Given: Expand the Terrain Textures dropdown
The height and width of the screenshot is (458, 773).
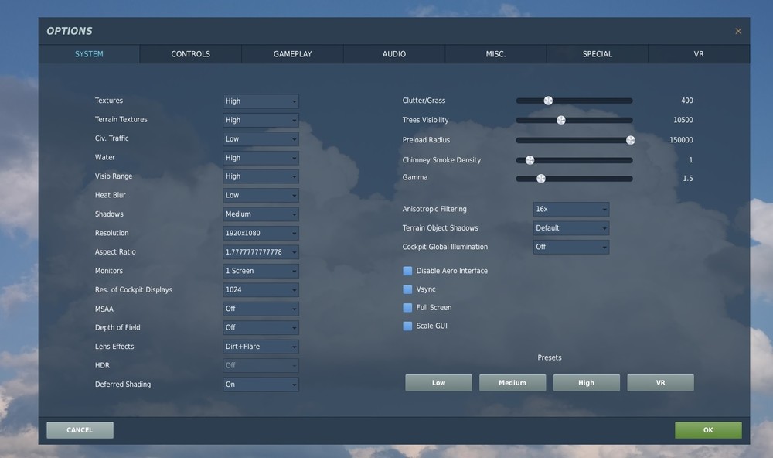Looking at the screenshot, I should click(261, 120).
